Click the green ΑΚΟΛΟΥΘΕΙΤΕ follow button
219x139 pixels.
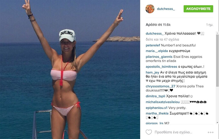[198, 9]
